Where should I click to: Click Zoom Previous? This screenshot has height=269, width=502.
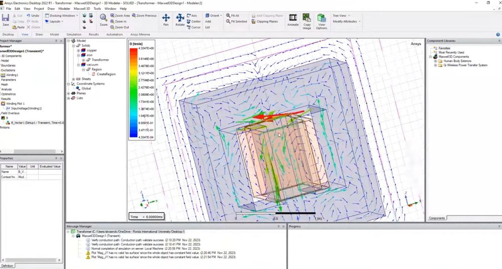(x=144, y=16)
